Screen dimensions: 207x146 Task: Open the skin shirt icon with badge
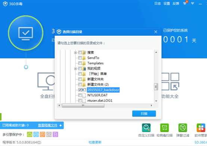(185, 3)
